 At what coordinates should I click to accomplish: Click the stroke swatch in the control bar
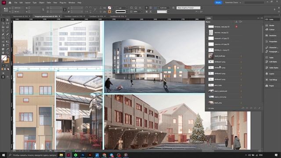(x=109, y=12)
